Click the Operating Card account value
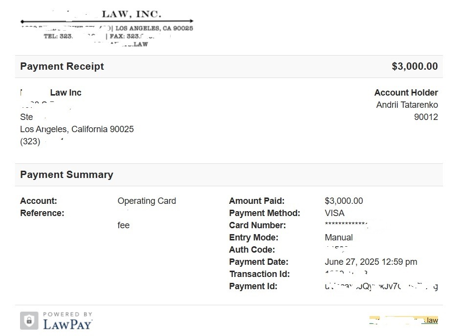The width and height of the screenshot is (458, 336). click(x=147, y=201)
